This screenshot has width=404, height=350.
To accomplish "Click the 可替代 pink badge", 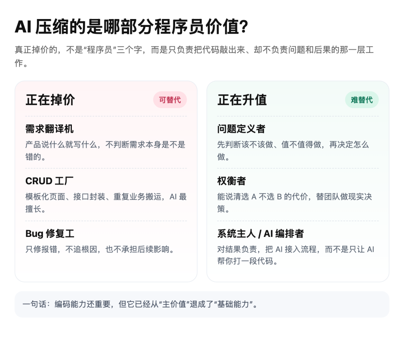I will tap(170, 100).
